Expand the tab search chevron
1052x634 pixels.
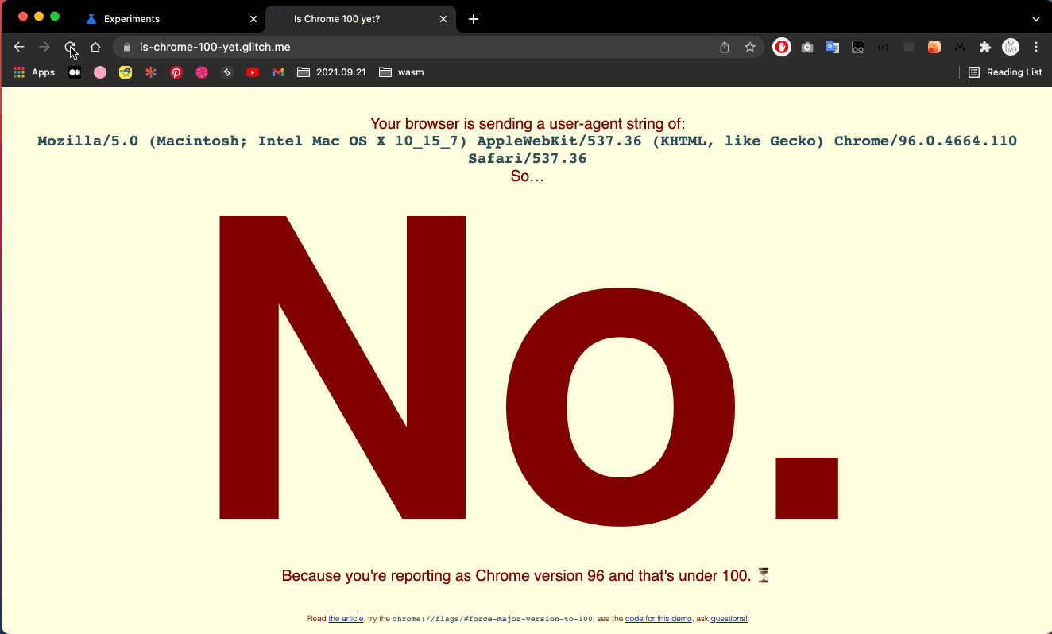[1036, 19]
